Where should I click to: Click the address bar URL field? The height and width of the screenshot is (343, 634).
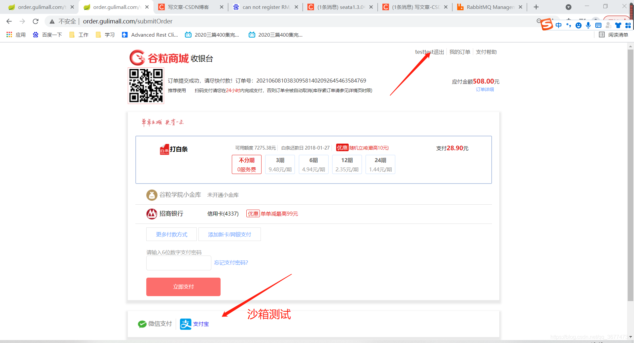pos(127,21)
